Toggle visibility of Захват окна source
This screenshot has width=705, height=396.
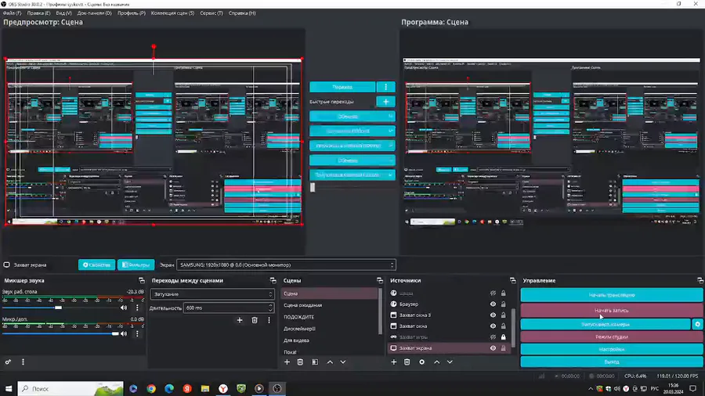pyautogui.click(x=493, y=326)
